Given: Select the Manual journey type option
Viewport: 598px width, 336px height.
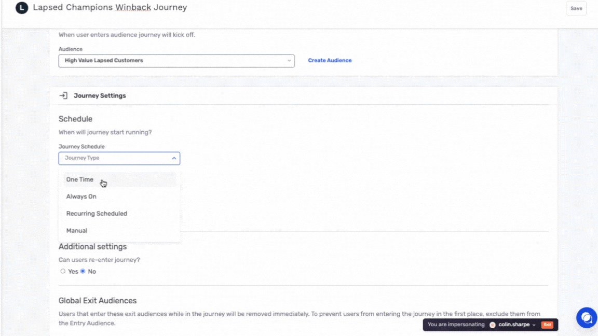Looking at the screenshot, I should [77, 231].
